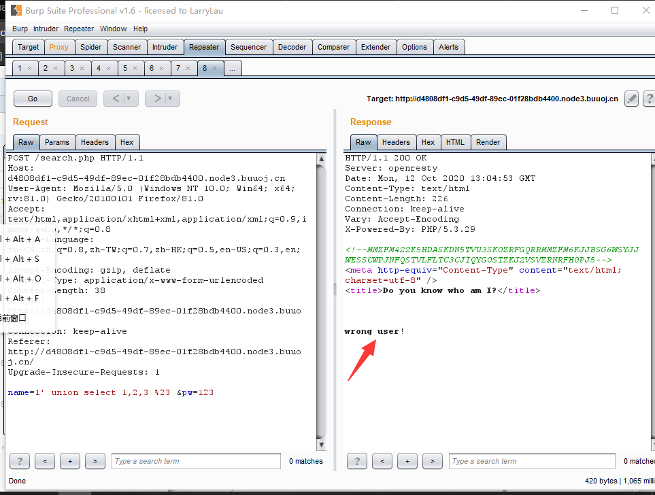Click response search help question-mark button
The height and width of the screenshot is (495, 655).
point(356,461)
